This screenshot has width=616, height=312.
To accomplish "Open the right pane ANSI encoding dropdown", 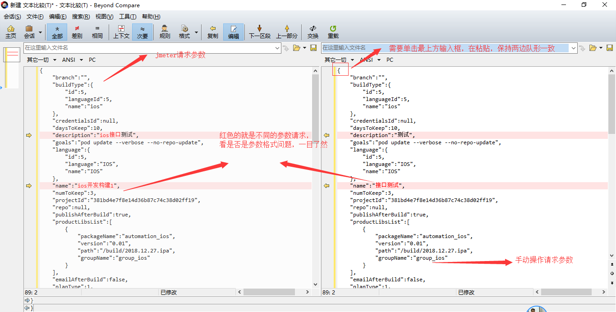I will [370, 60].
